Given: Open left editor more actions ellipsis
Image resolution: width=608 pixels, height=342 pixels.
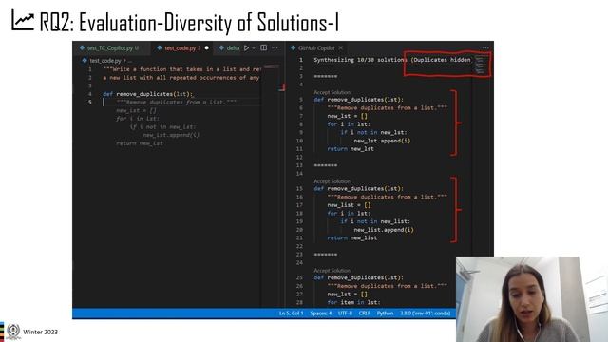Looking at the screenshot, I should [x=275, y=47].
